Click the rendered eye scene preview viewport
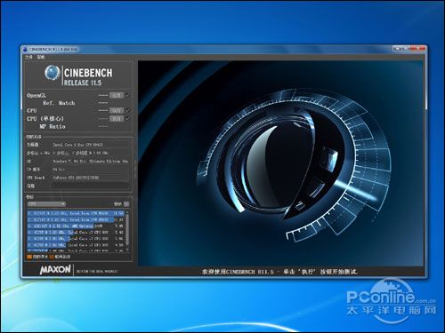The width and height of the screenshot is (445, 333). pos(280,163)
